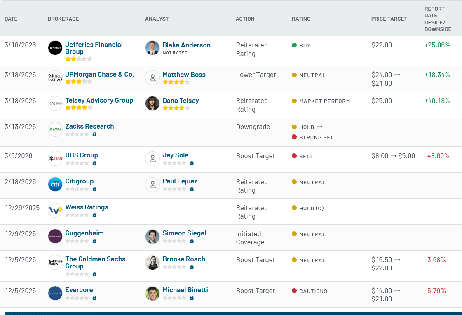Click lock icon beside Simeon Siegel's stars
462x315 pixels.
(192, 241)
